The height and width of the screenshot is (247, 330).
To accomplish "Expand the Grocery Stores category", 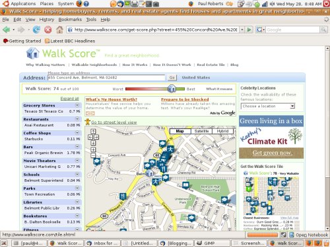I will coord(77,105).
